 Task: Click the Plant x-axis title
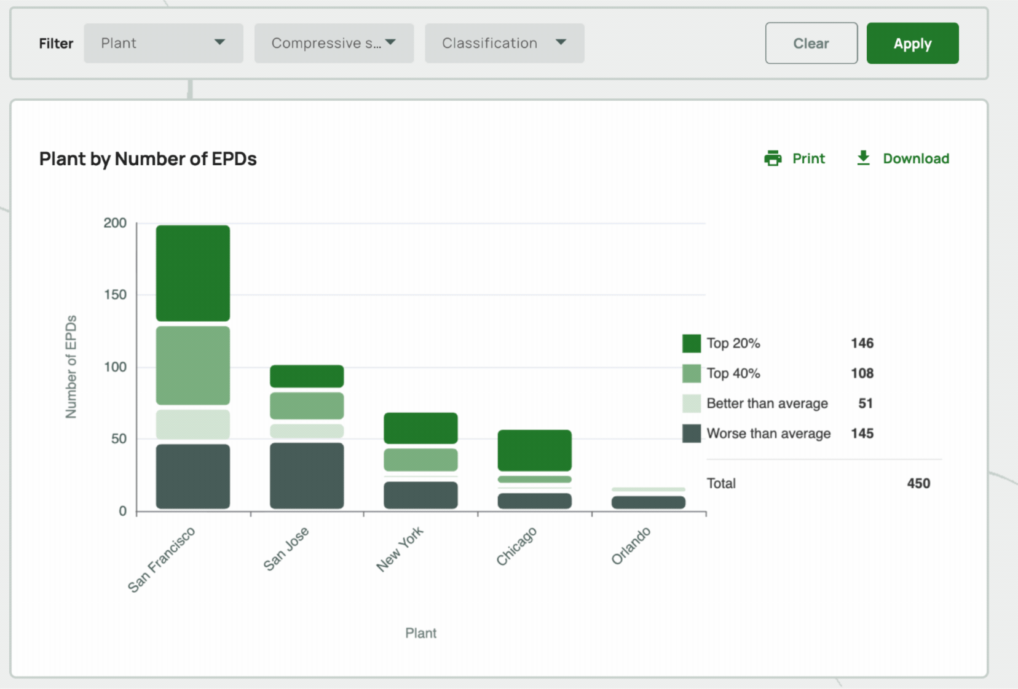tap(420, 633)
